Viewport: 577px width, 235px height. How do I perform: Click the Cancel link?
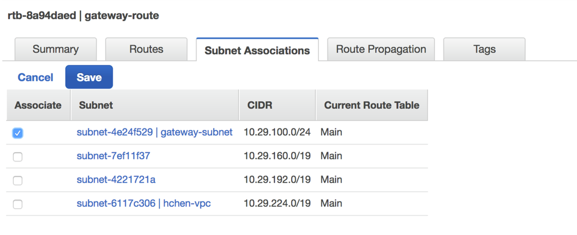(35, 77)
